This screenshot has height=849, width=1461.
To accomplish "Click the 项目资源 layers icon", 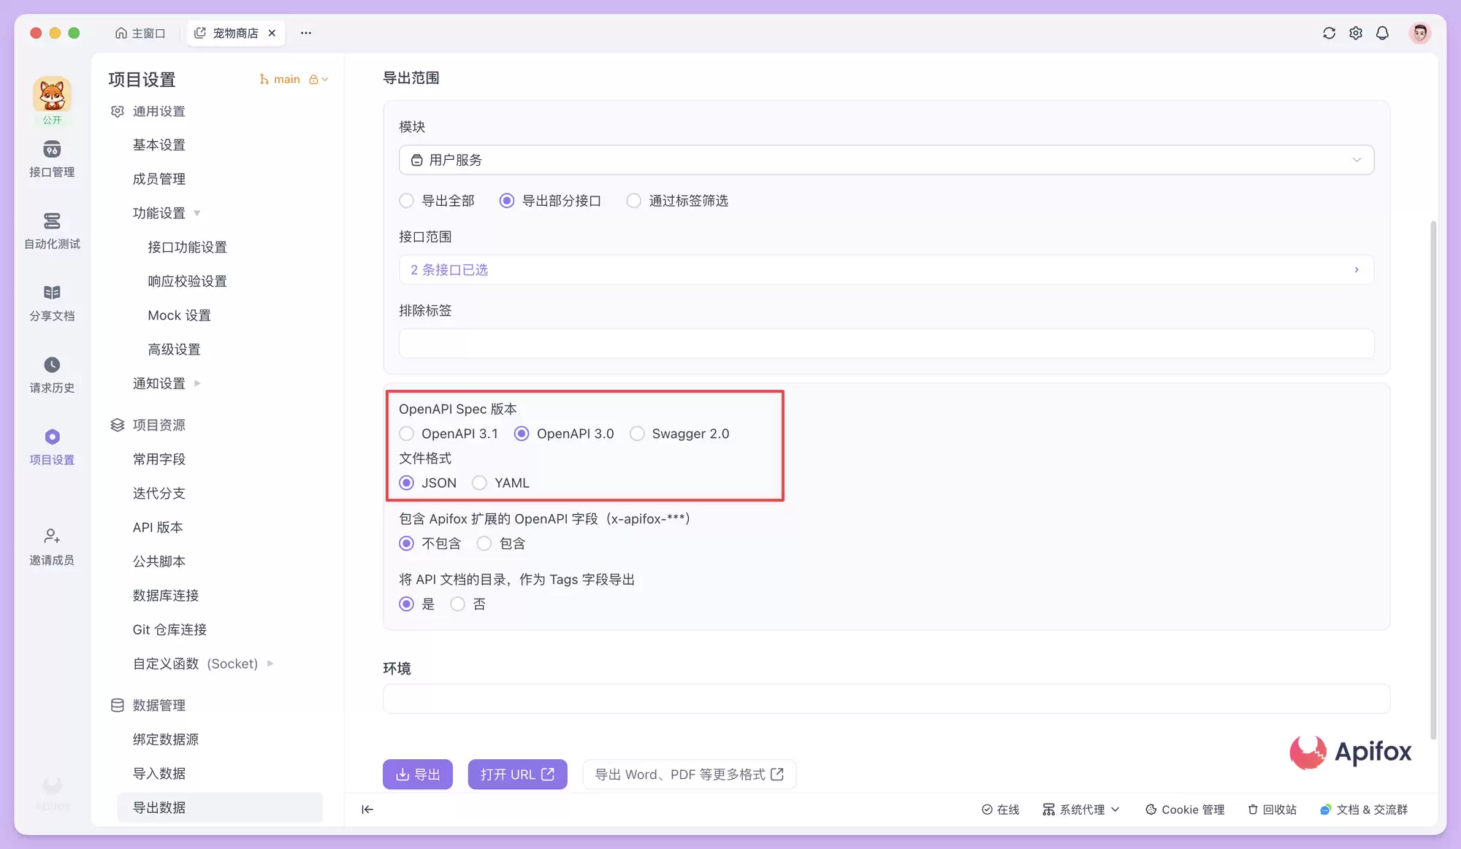I will 117,425.
